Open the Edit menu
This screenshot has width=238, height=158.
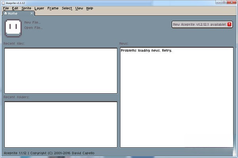coord(15,8)
